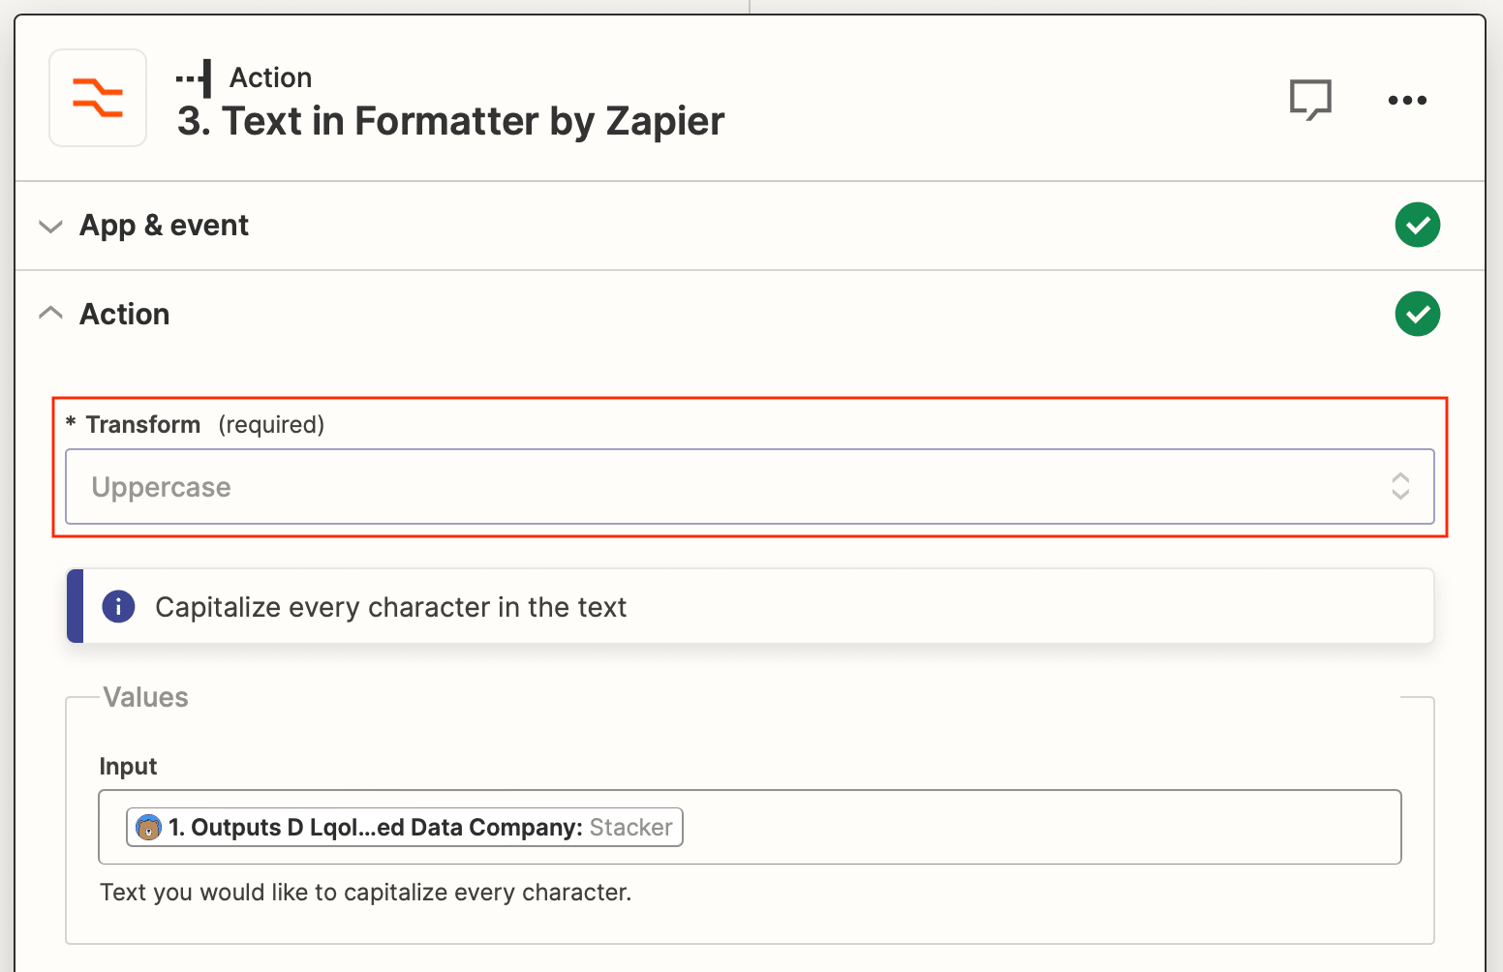The image size is (1503, 972).
Task: Click inside the Input value field
Action: click(968, 828)
